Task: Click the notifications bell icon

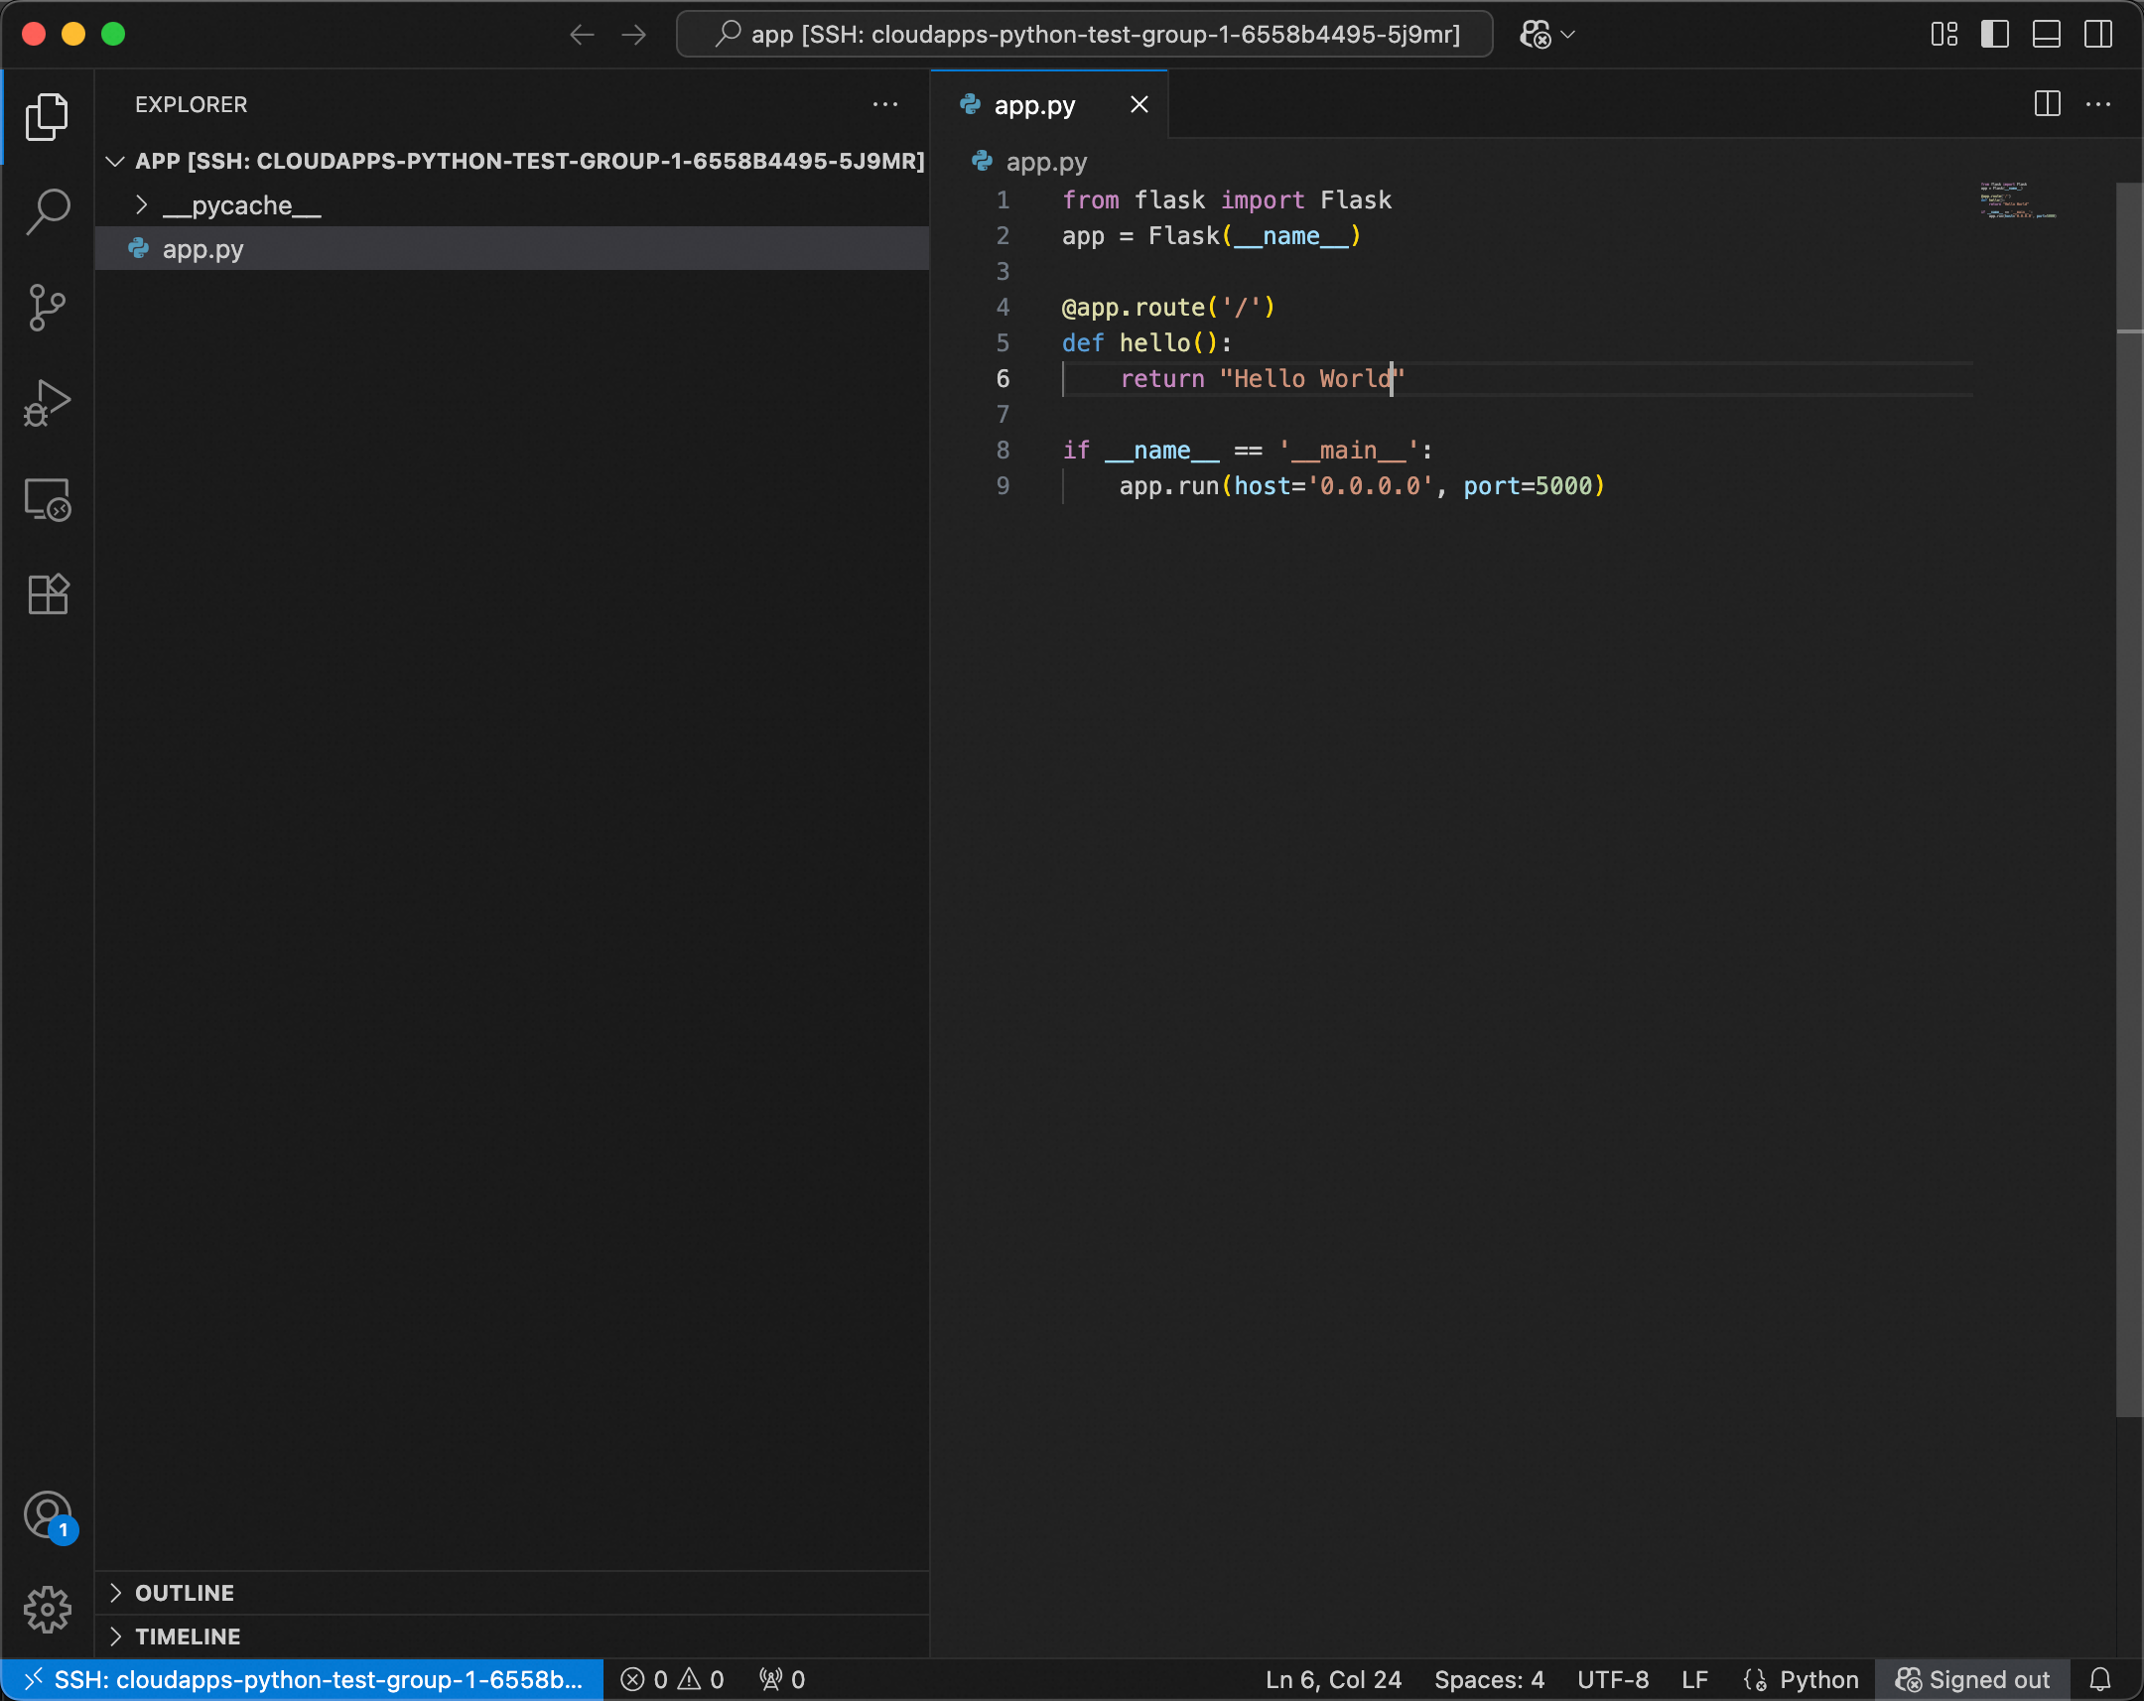Action: tap(2099, 1679)
